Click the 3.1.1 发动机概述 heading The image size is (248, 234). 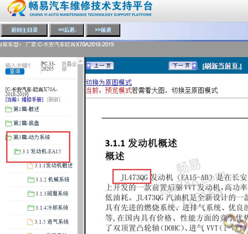pyautogui.click(x=141, y=143)
